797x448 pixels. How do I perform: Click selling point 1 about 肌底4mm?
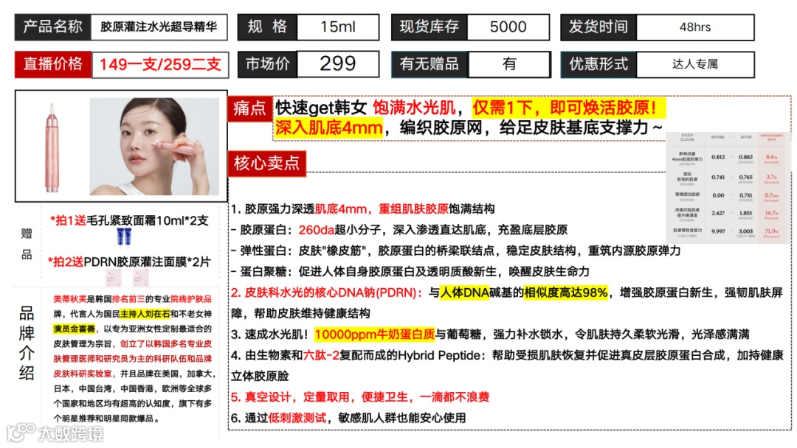pos(363,209)
